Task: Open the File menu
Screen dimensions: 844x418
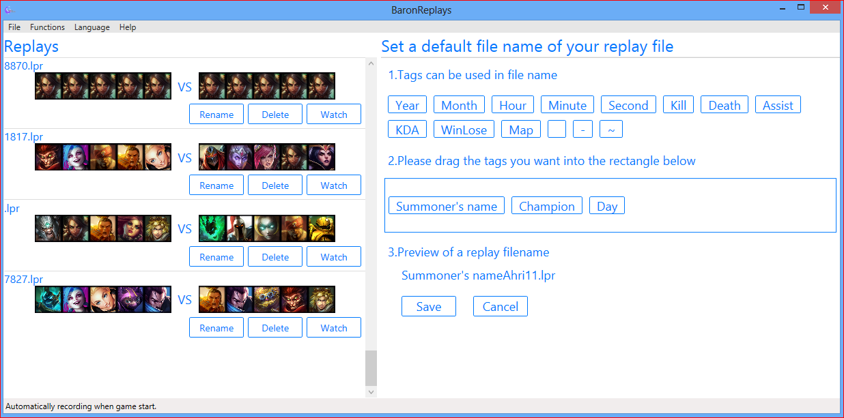Action: tap(14, 27)
